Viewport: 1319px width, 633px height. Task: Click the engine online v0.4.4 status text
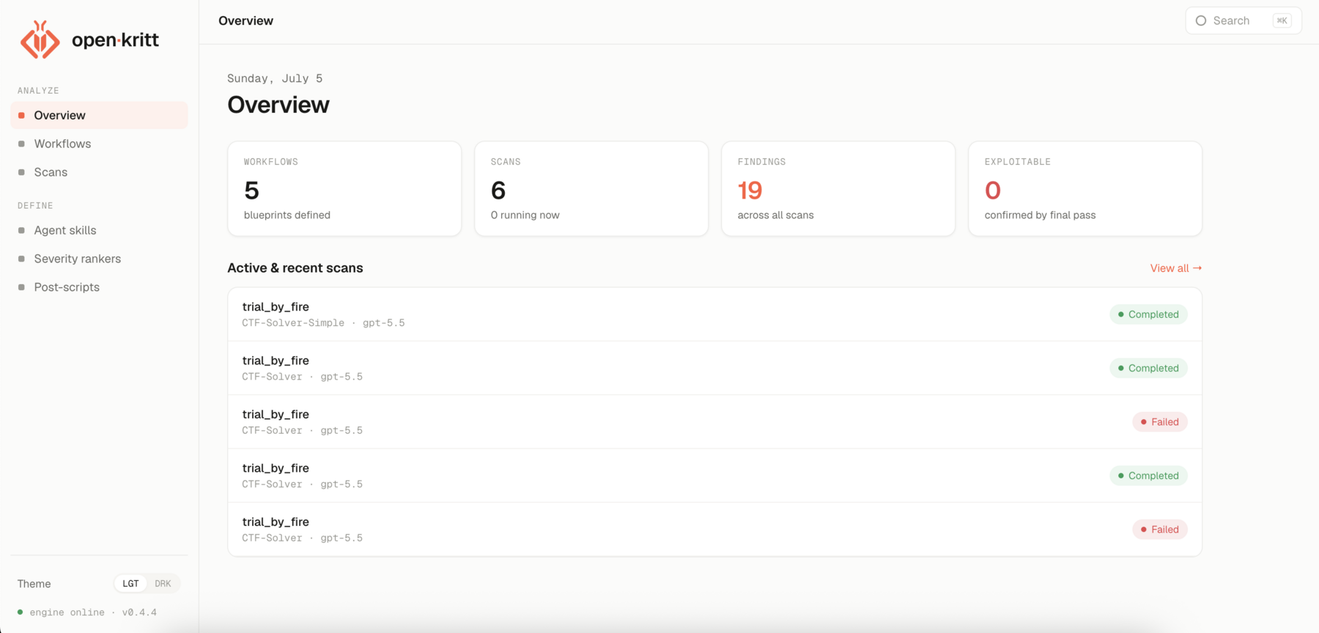pos(93,612)
